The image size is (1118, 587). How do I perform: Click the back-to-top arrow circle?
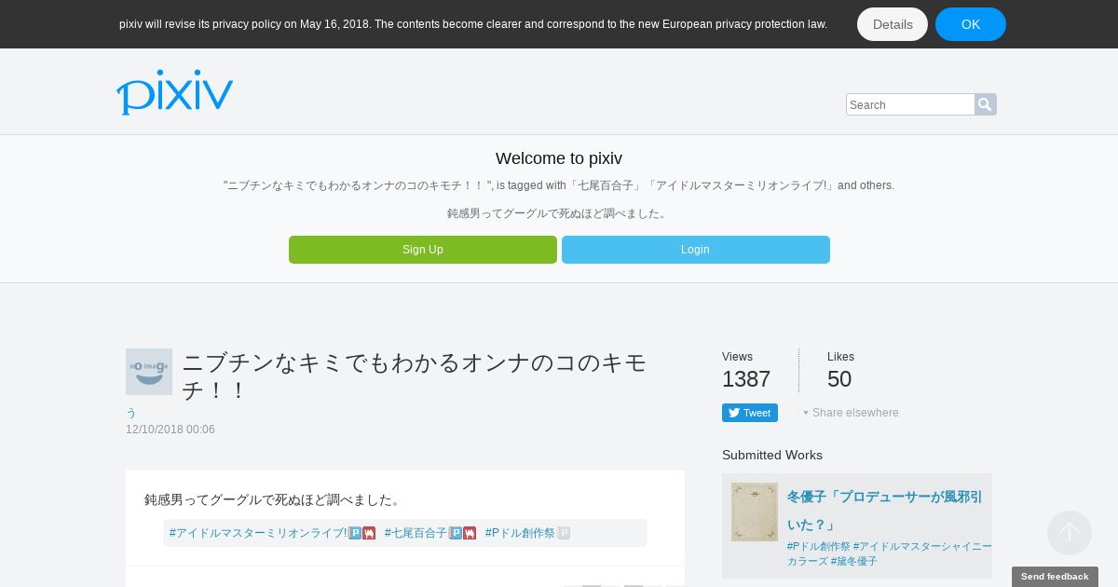click(x=1070, y=533)
